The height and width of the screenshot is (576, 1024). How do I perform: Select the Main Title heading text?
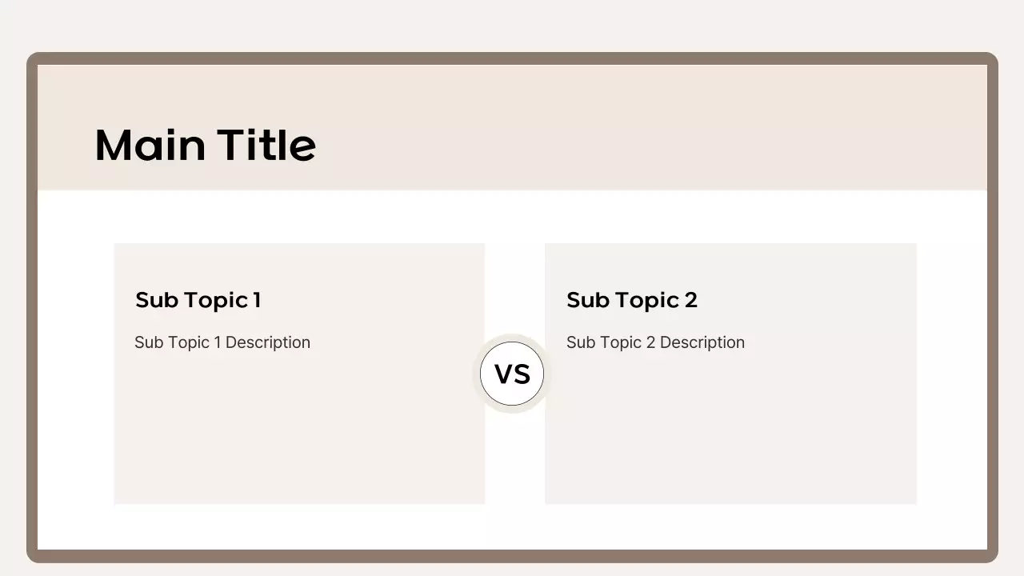pos(205,145)
